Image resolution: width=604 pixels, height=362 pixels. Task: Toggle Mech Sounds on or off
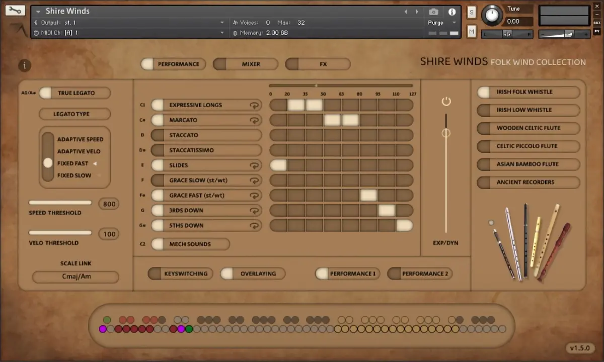pos(190,244)
